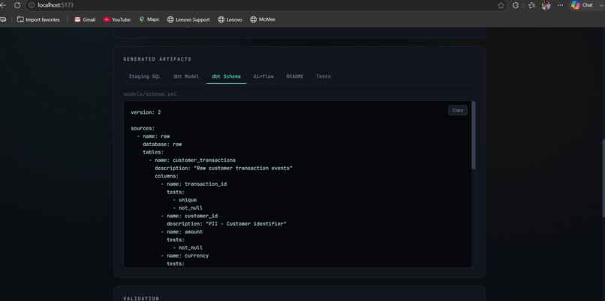Click the 'name: customer_transactions' line

pos(192,160)
